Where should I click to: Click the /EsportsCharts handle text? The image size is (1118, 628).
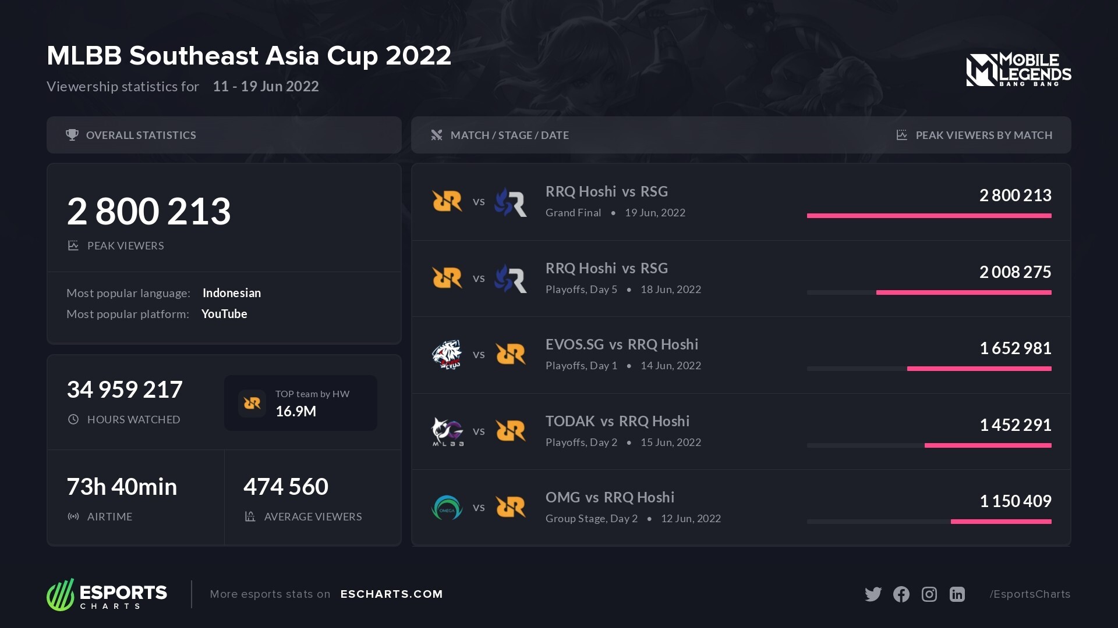pyautogui.click(x=1029, y=594)
